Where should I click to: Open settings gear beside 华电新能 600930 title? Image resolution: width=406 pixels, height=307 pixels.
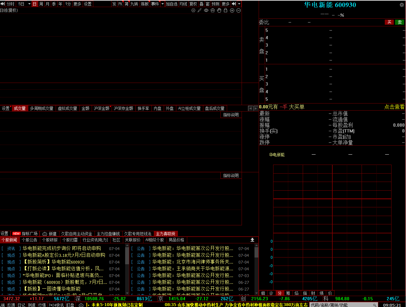(401, 5)
